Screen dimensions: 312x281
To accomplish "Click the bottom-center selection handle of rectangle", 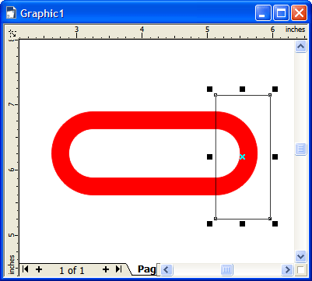I will coord(242,223).
